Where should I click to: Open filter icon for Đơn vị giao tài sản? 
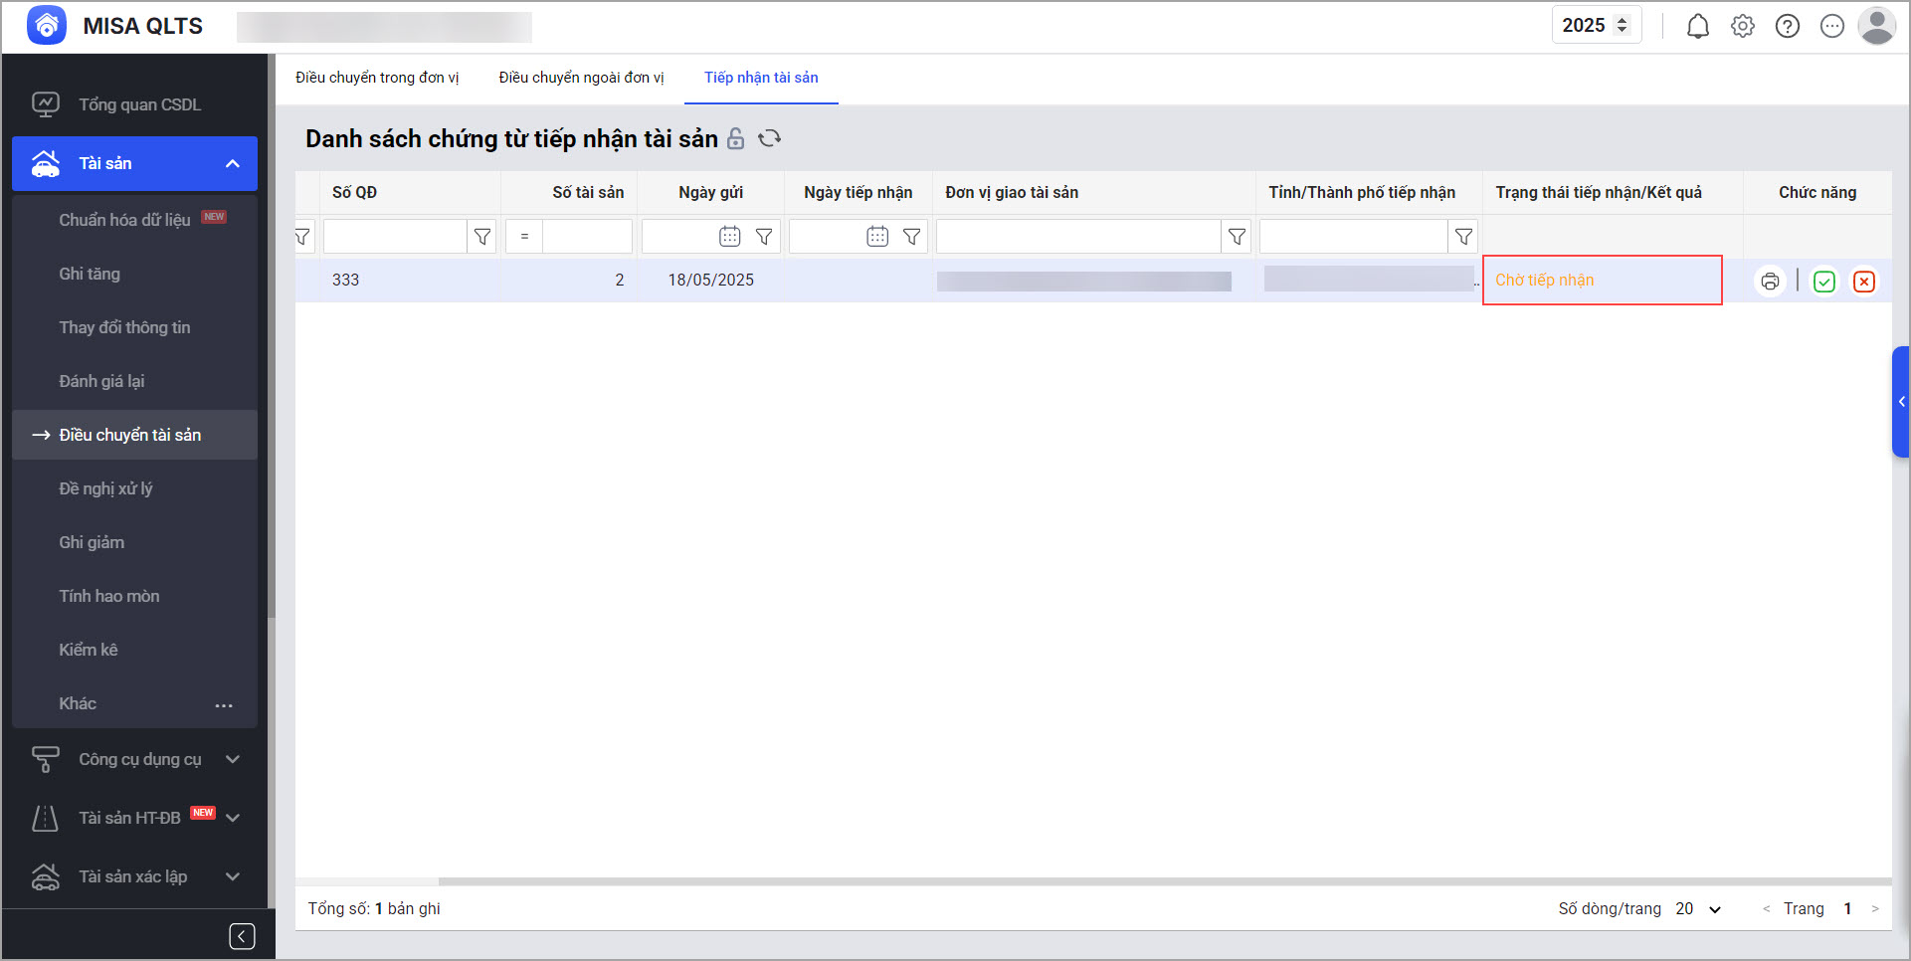[1237, 237]
